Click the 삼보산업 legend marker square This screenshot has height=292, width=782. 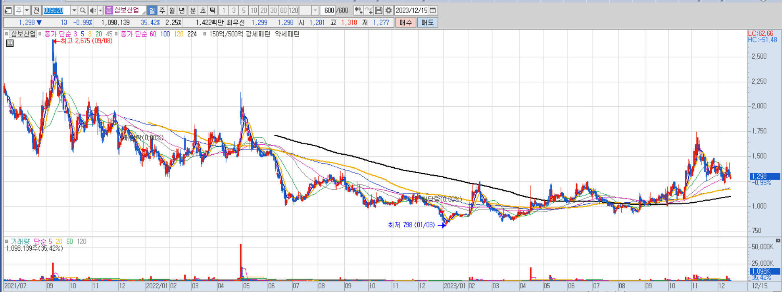pyautogui.click(x=7, y=34)
